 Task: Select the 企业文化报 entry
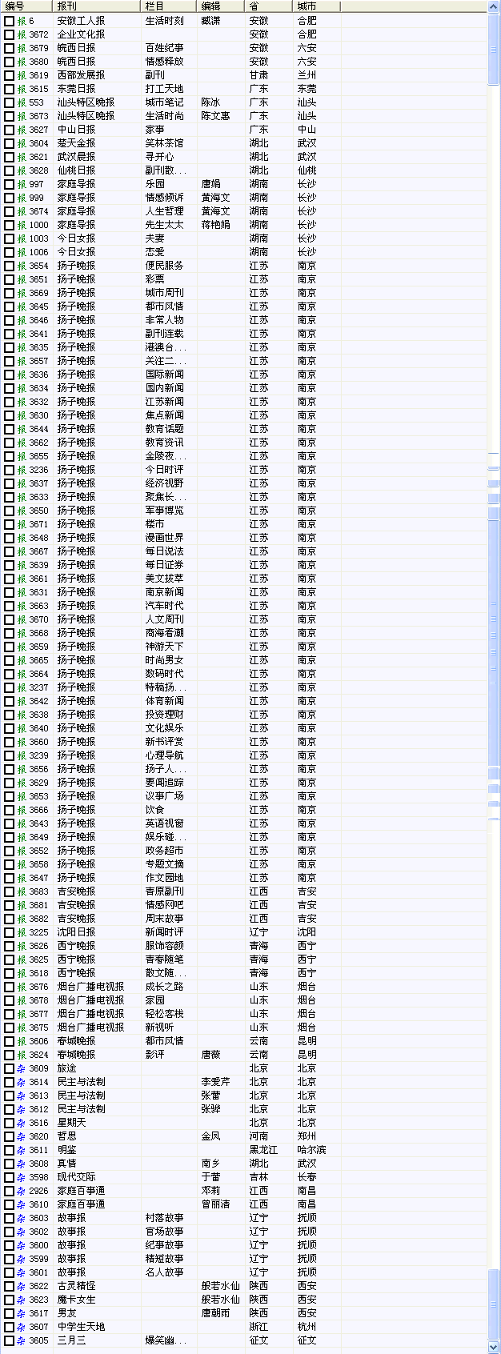(81, 34)
